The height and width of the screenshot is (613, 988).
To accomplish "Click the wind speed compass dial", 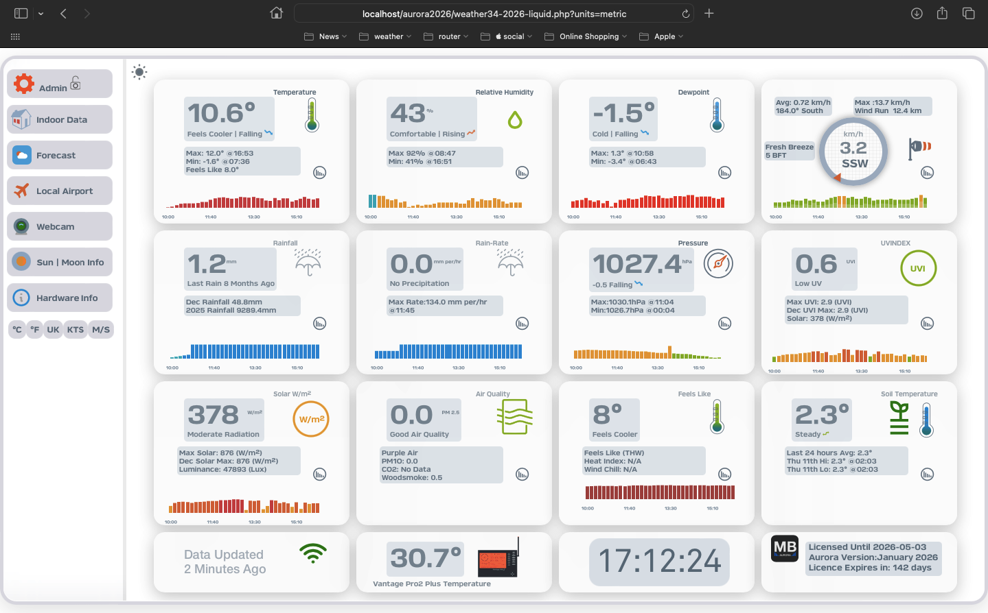I will point(853,152).
